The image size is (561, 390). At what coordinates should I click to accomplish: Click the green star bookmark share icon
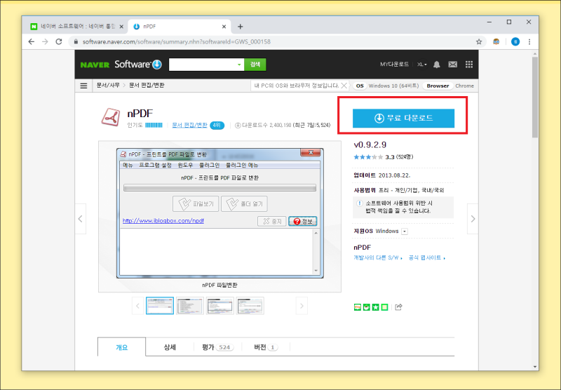tap(375, 307)
